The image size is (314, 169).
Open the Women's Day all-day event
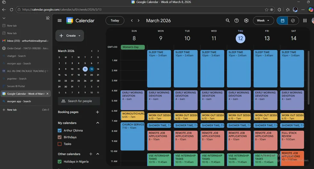tap(133, 47)
